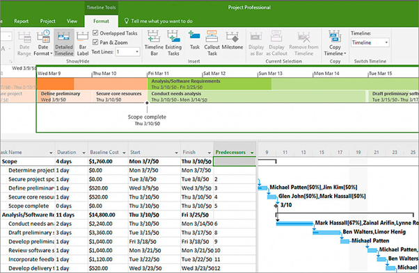The width and height of the screenshot is (419, 273).
Task: Click the Scope complete milestone callout
Action: 147,119
